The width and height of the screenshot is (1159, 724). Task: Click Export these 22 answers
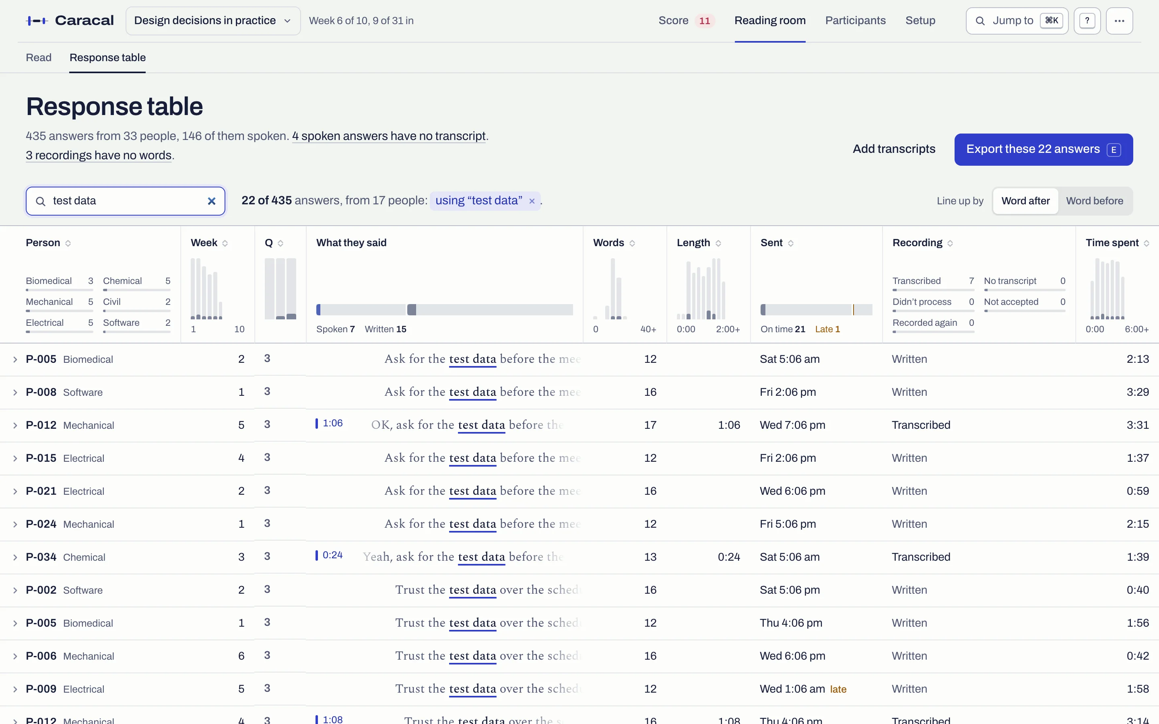click(x=1043, y=149)
